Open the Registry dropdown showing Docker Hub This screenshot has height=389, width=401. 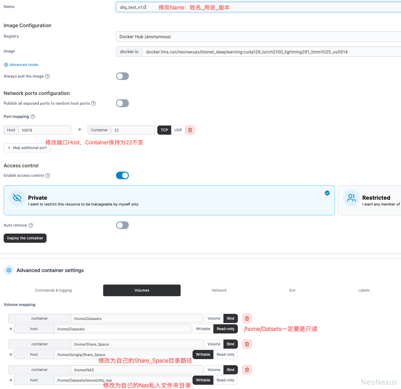tap(258, 37)
